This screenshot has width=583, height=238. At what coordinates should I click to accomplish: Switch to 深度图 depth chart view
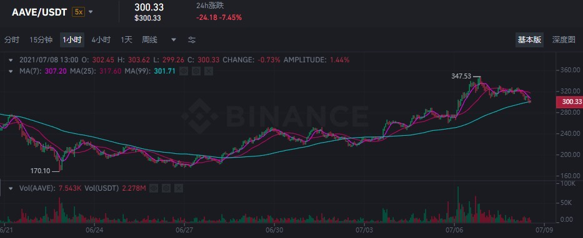pos(564,40)
